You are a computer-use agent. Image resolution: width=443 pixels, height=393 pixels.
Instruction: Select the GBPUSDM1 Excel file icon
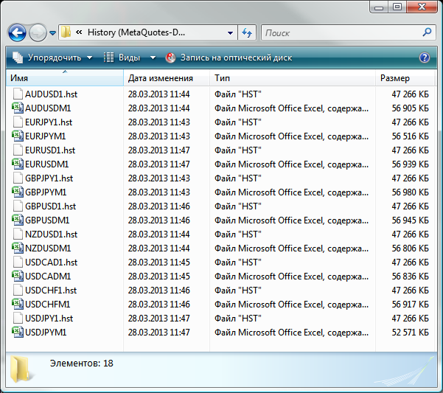click(18, 220)
